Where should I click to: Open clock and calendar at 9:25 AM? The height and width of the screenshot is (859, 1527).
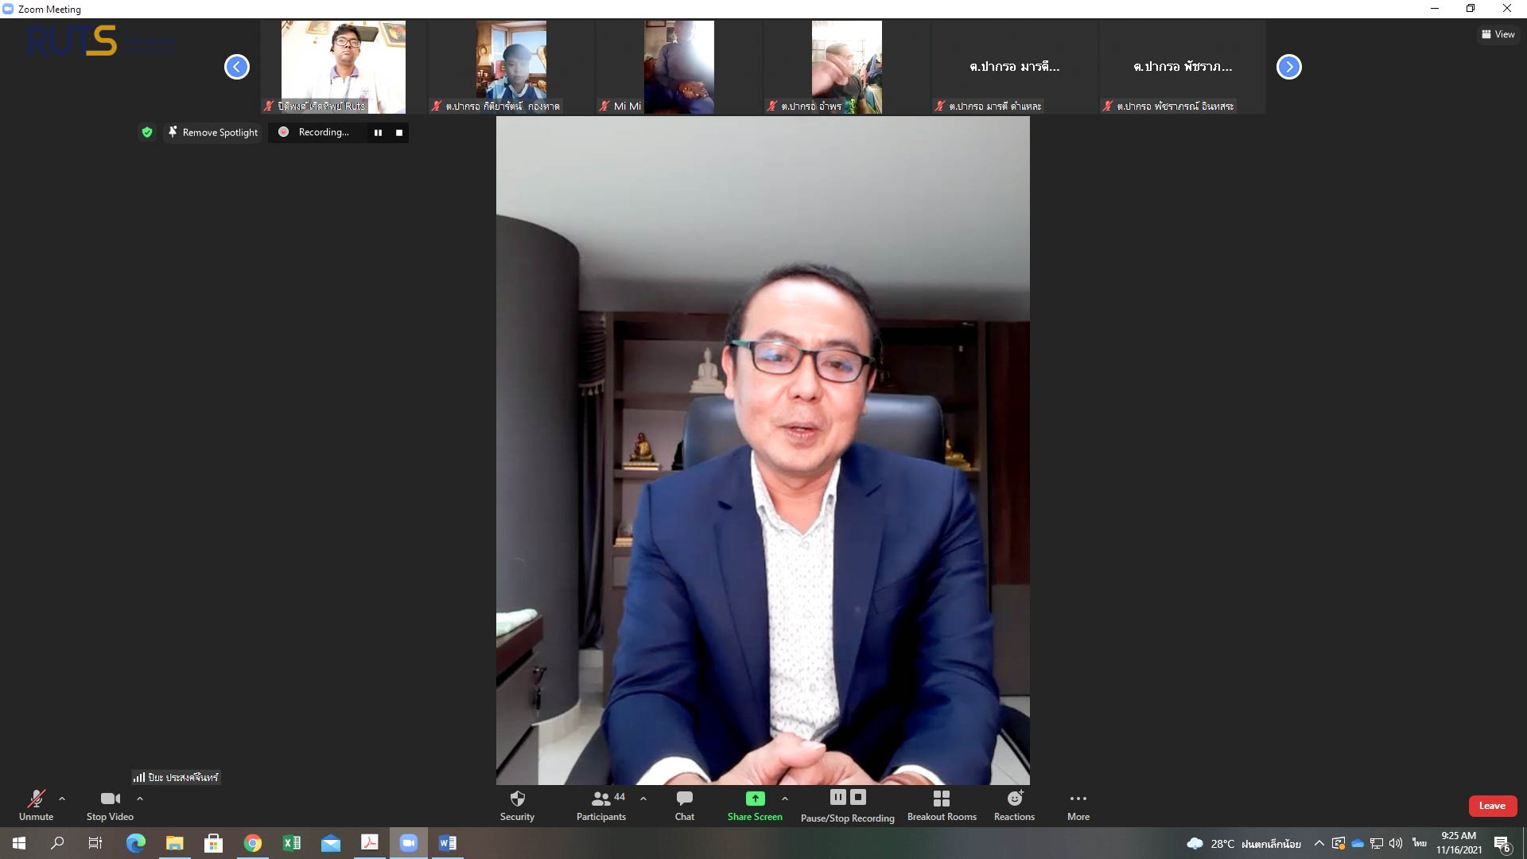point(1459,843)
